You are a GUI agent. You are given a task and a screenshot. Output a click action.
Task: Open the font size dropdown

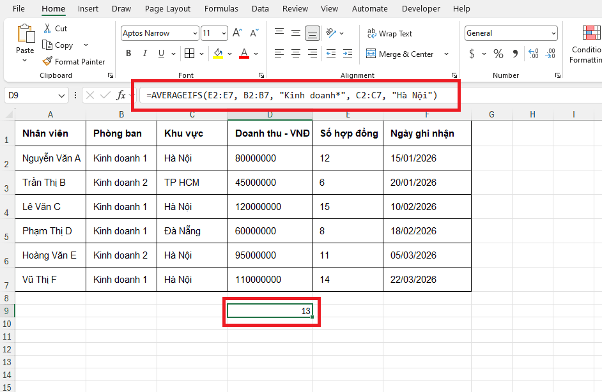coord(224,33)
